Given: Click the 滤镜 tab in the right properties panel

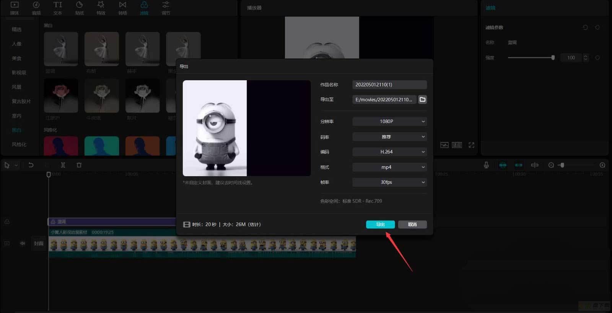Looking at the screenshot, I should click(x=490, y=8).
